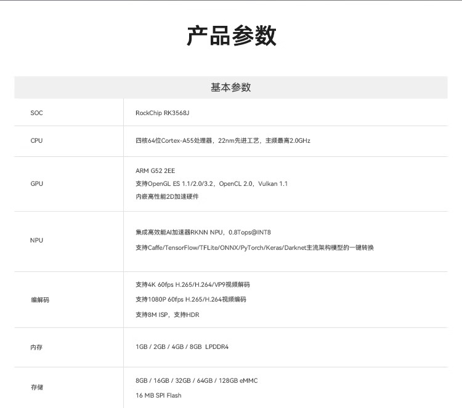Select the eMMC storage sizes line
462x408 pixels.
(x=197, y=380)
